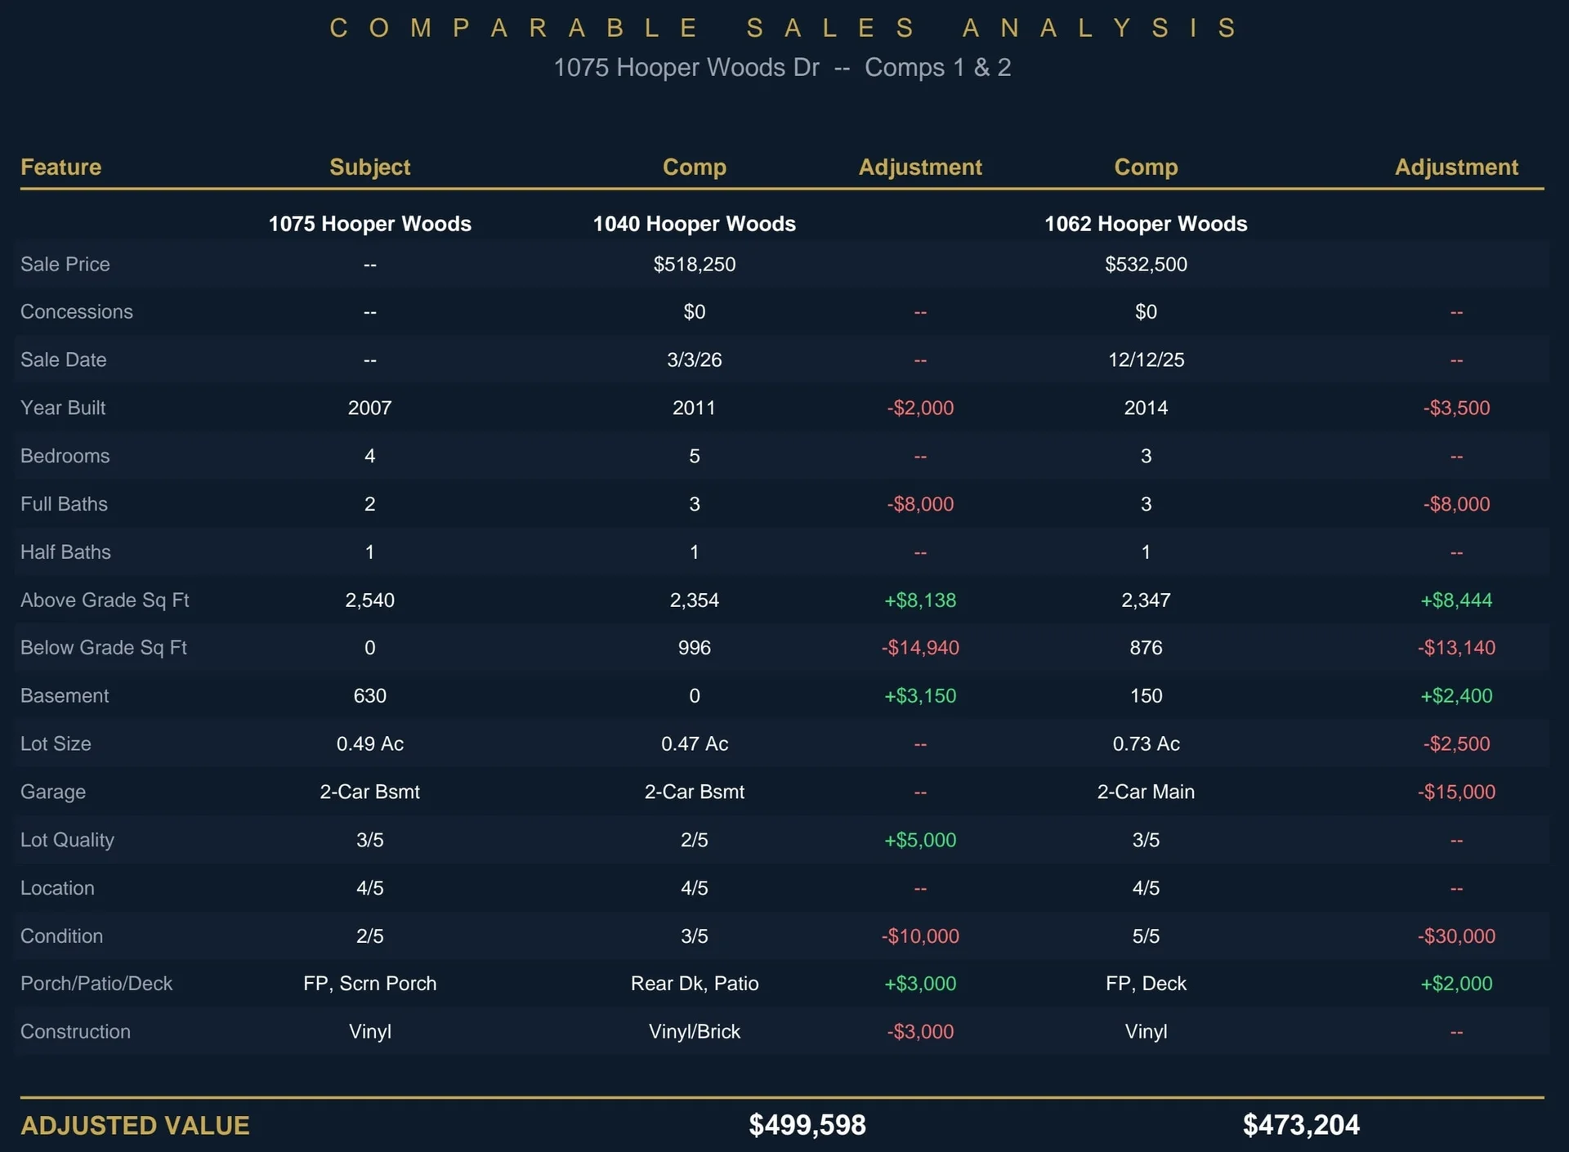Select the '876' below grade value
Screen dimensions: 1569x1152
pyautogui.click(x=1146, y=648)
